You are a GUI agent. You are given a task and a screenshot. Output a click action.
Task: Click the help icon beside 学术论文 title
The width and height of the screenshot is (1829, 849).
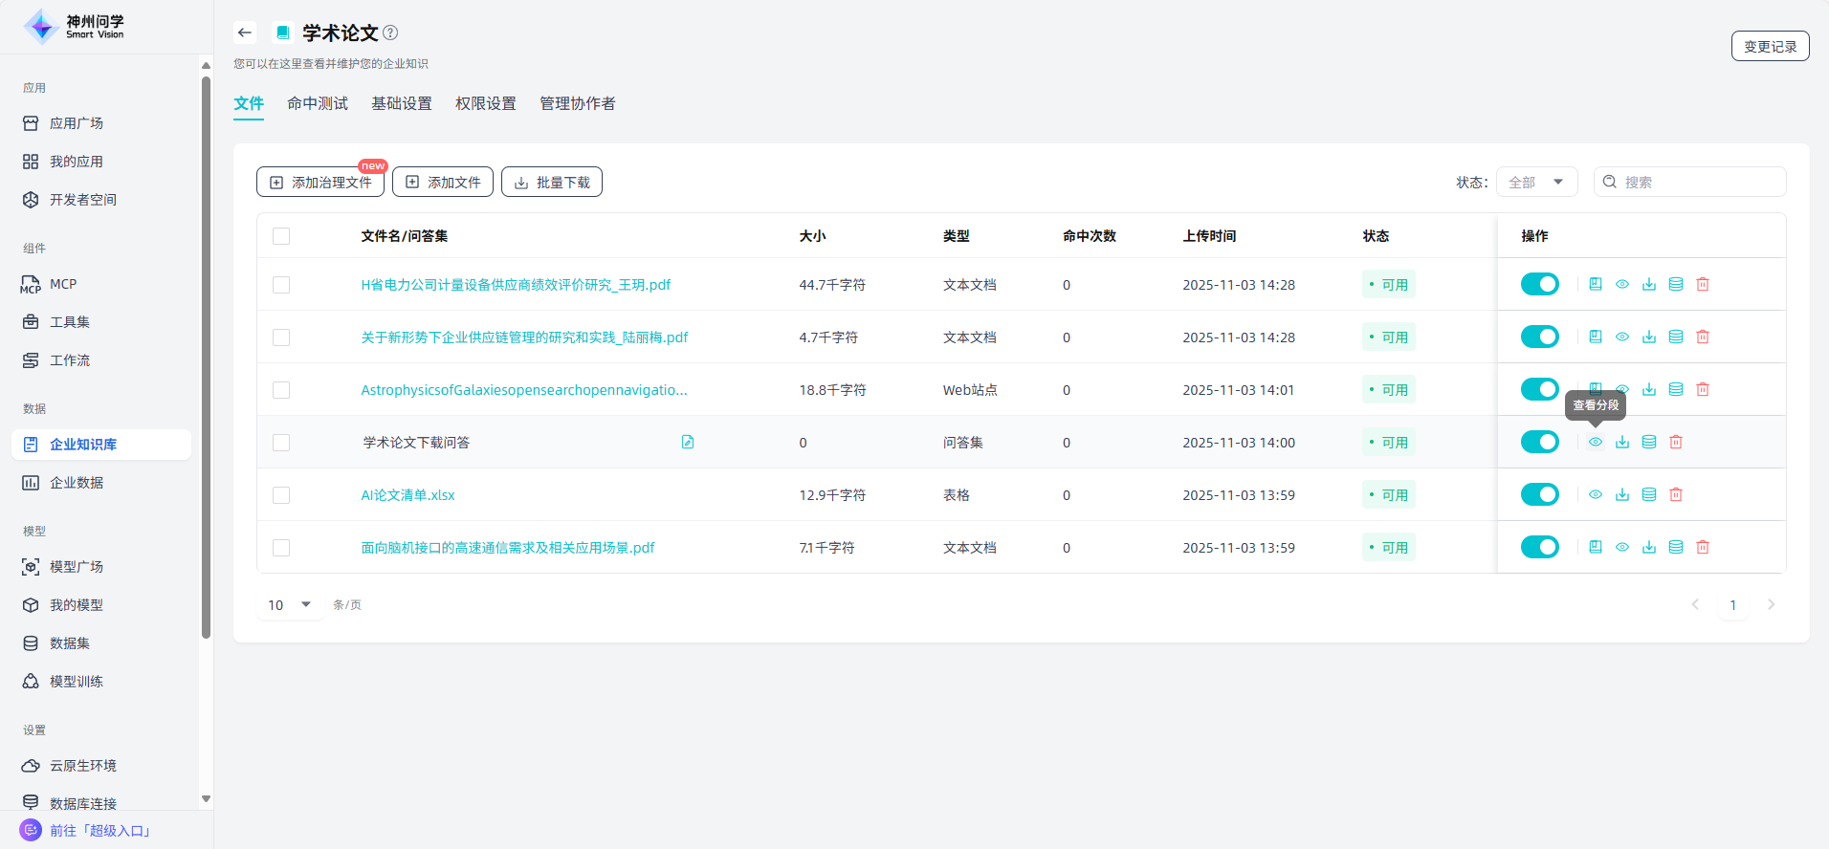pos(390,33)
